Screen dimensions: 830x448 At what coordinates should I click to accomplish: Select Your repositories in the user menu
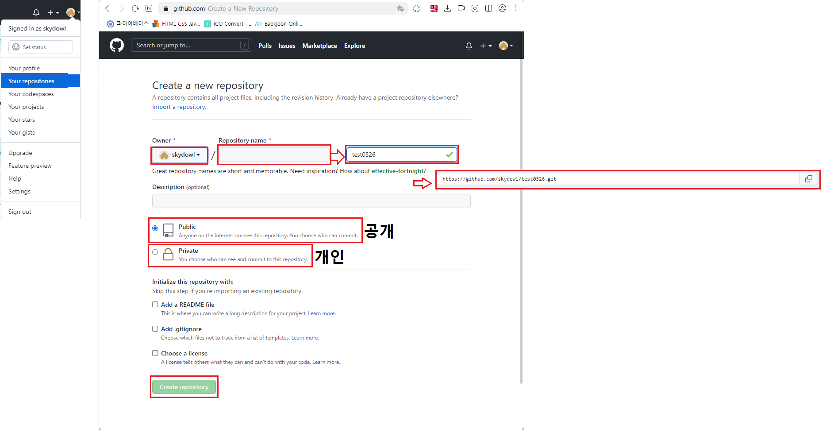[40, 81]
